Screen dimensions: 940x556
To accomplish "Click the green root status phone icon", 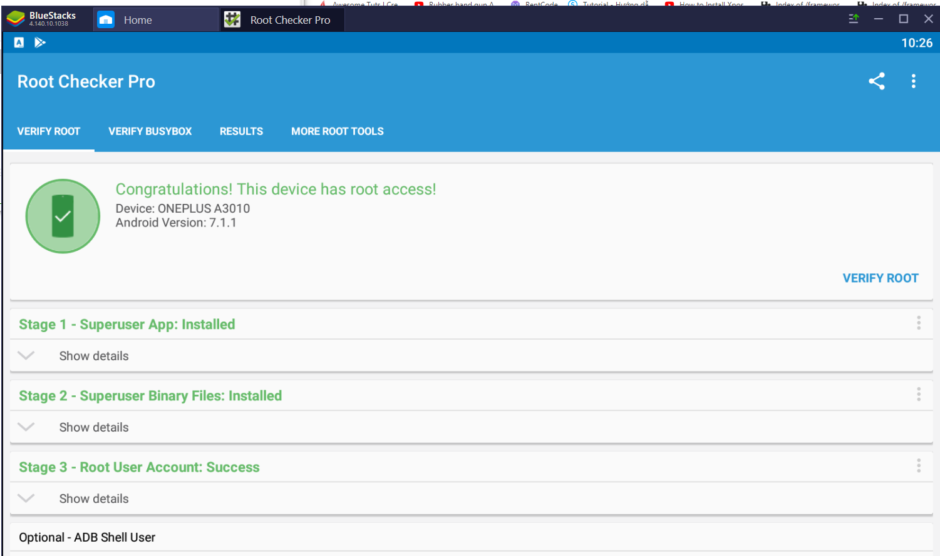I will click(63, 216).
